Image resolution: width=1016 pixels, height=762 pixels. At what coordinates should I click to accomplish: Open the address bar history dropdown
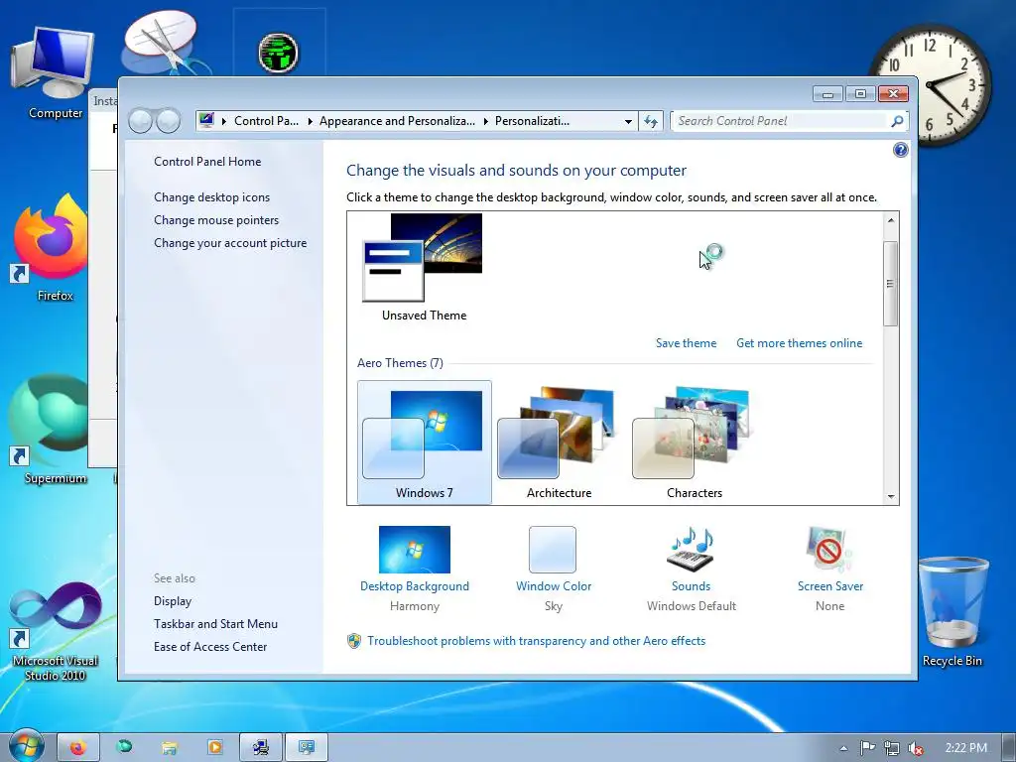point(628,121)
